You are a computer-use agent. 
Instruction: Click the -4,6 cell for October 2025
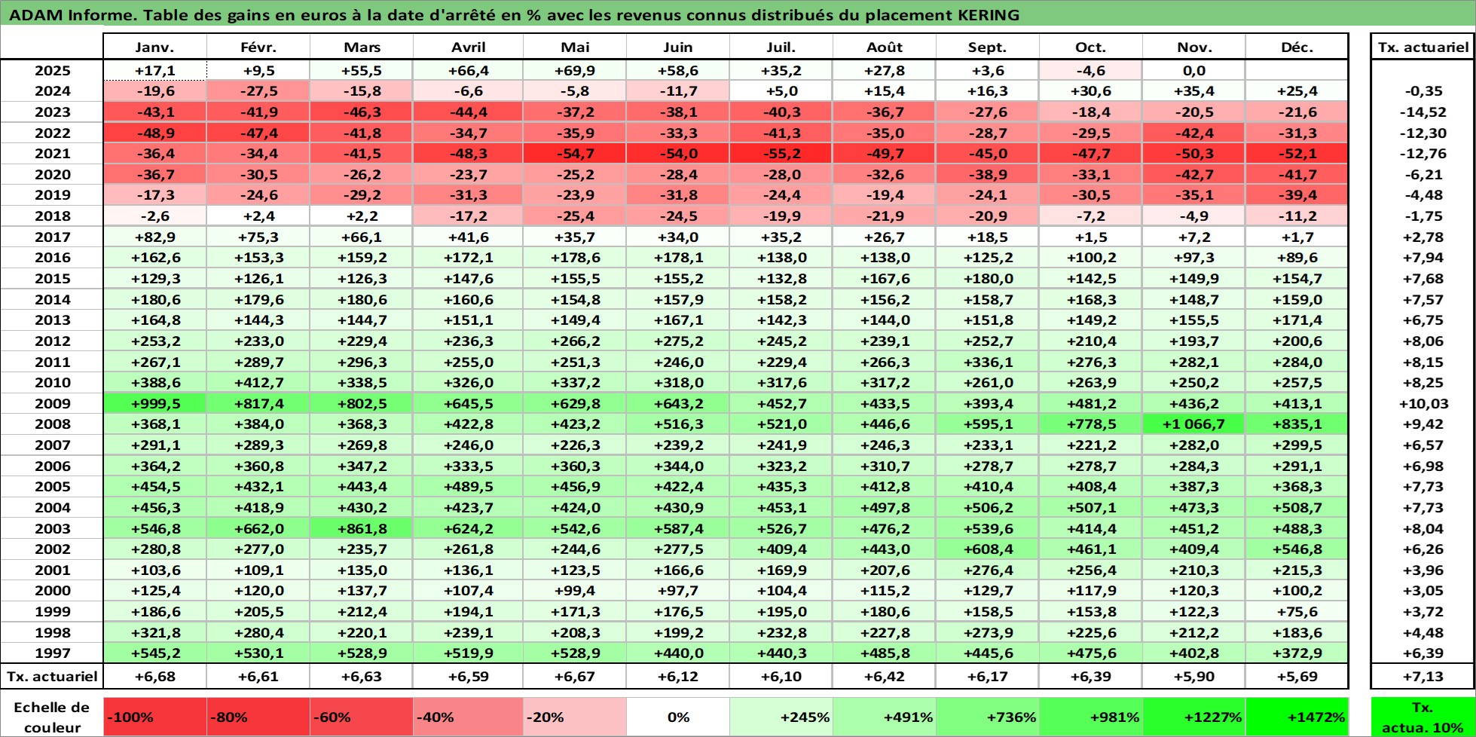point(1091,70)
